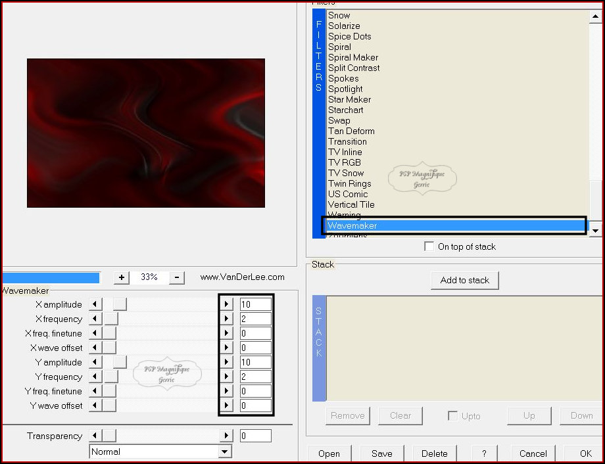Click the zoom in plus button
Screen dimensions: 605x464
(x=122, y=277)
